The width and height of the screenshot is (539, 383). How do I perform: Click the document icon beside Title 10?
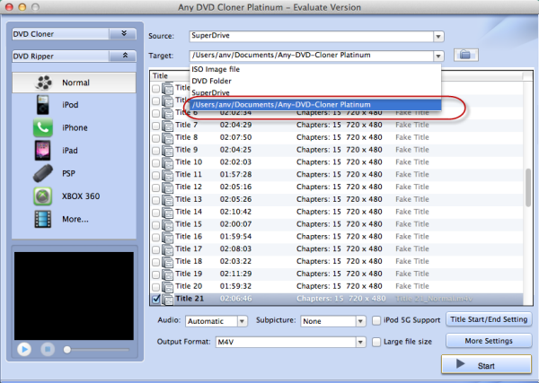[x=168, y=162]
